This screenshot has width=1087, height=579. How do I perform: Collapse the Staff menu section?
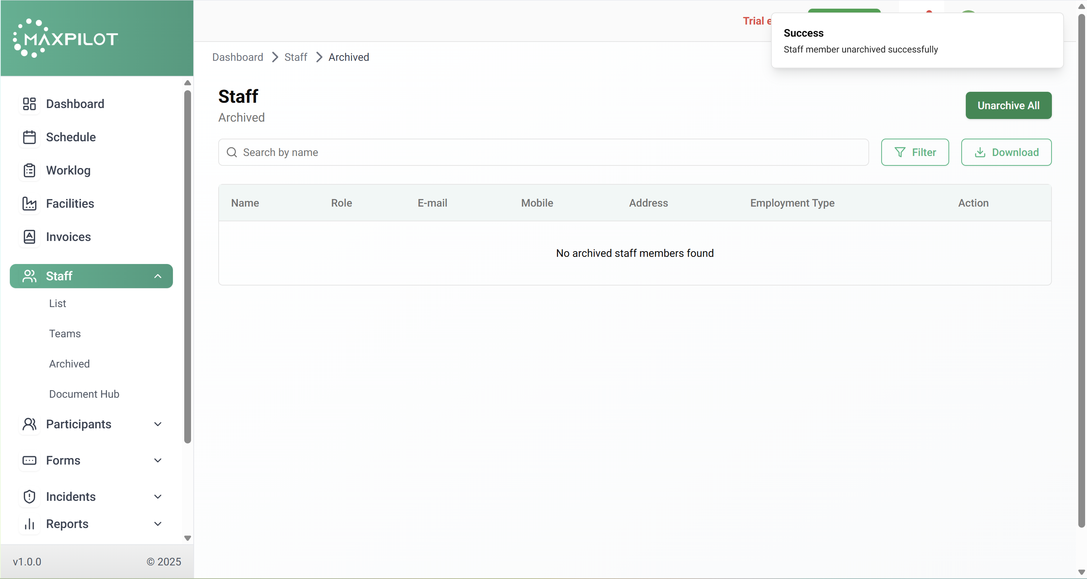(x=158, y=276)
